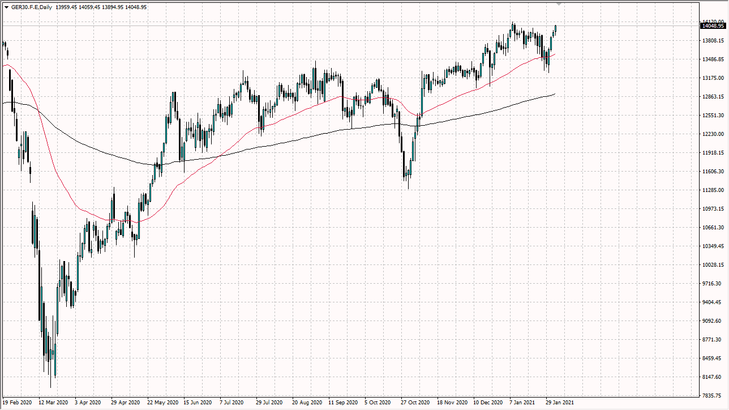Click the 7 Jan 2021 date label
This screenshot has width=729, height=410.
click(x=522, y=403)
